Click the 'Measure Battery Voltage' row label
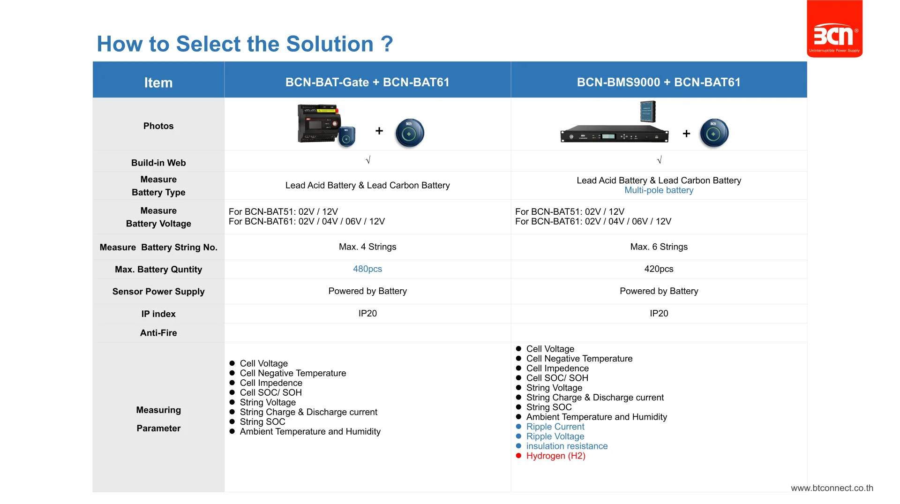 click(158, 217)
